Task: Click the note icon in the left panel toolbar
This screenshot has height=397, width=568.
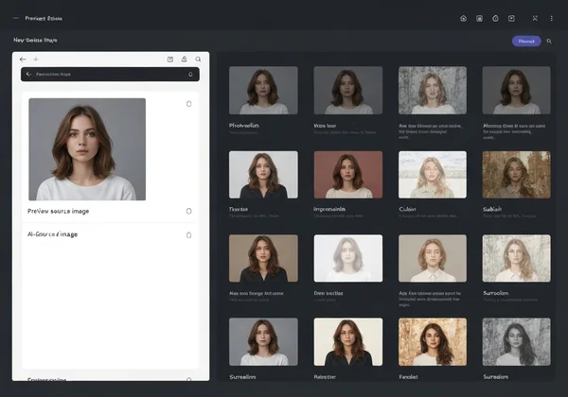Action: coord(169,60)
